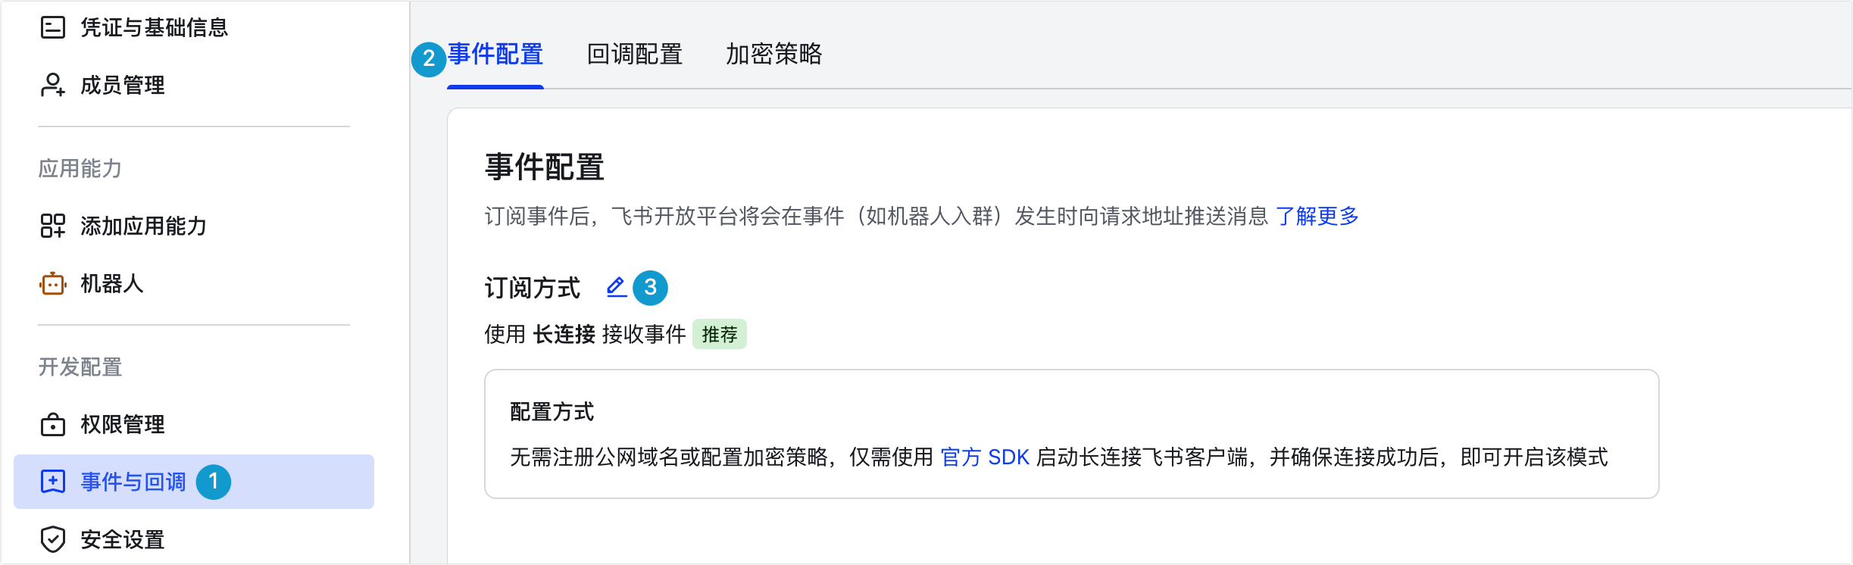Screen dimensions: 1853x565
Task: Open the 加密策略 tab
Action: [x=774, y=55]
